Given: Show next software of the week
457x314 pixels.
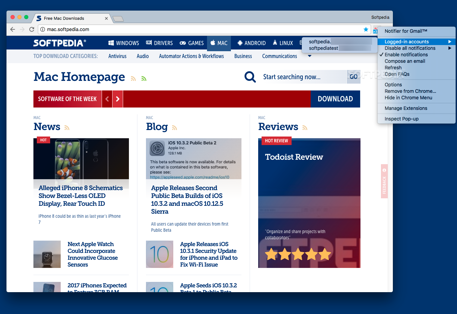Looking at the screenshot, I should [x=118, y=99].
